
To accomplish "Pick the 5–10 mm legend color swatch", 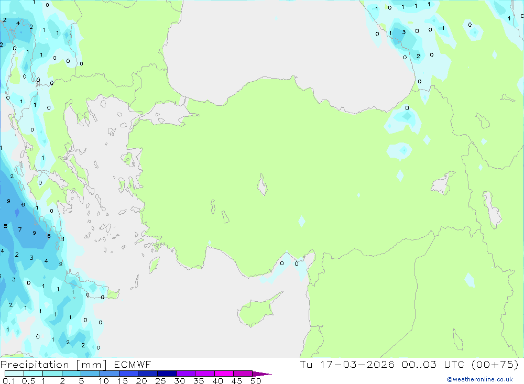I will pyautogui.click(x=90, y=374).
